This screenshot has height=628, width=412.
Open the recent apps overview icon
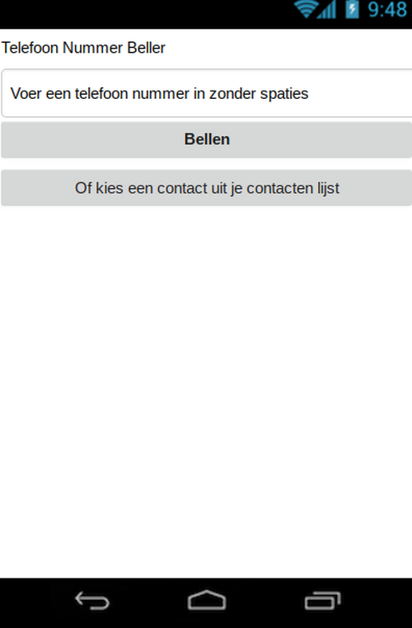tap(322, 601)
